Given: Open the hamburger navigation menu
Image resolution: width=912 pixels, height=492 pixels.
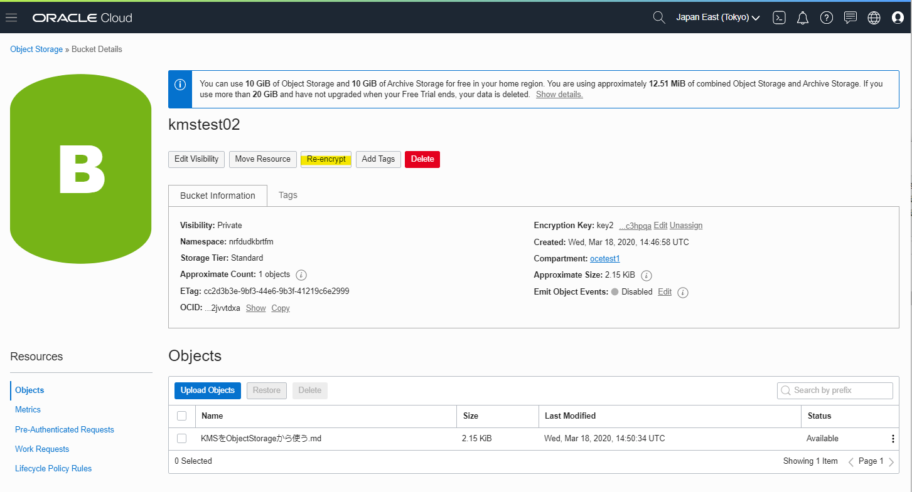Looking at the screenshot, I should tap(11, 18).
